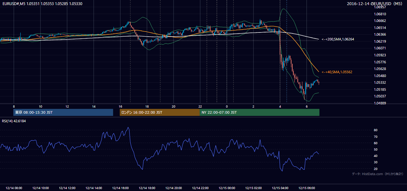Viewport: 407px width, 191px height.
Task: Click price axis value 1.06810
Action: 380,14
